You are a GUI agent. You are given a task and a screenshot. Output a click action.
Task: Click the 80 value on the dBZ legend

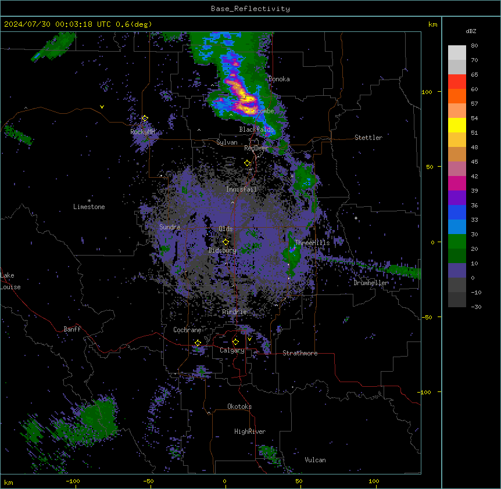coord(474,46)
